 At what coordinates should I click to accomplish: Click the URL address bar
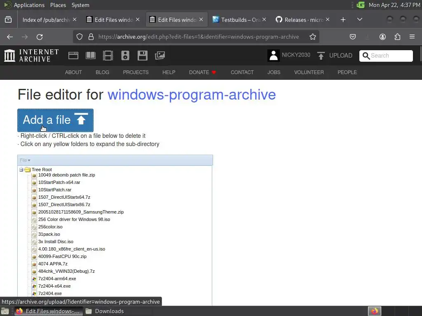point(198,37)
